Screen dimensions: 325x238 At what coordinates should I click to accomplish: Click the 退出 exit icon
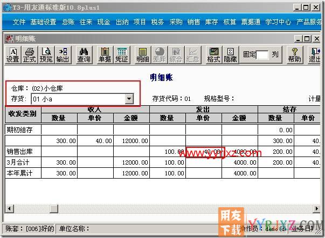click(314, 55)
